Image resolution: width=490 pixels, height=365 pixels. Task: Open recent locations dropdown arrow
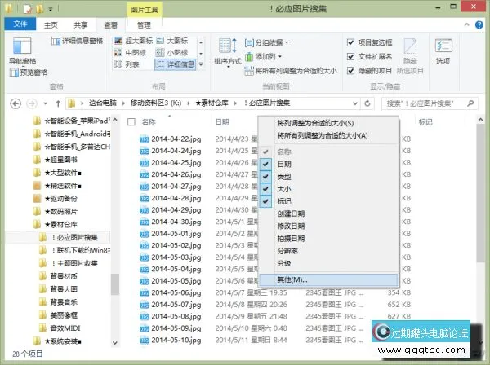(x=45, y=103)
